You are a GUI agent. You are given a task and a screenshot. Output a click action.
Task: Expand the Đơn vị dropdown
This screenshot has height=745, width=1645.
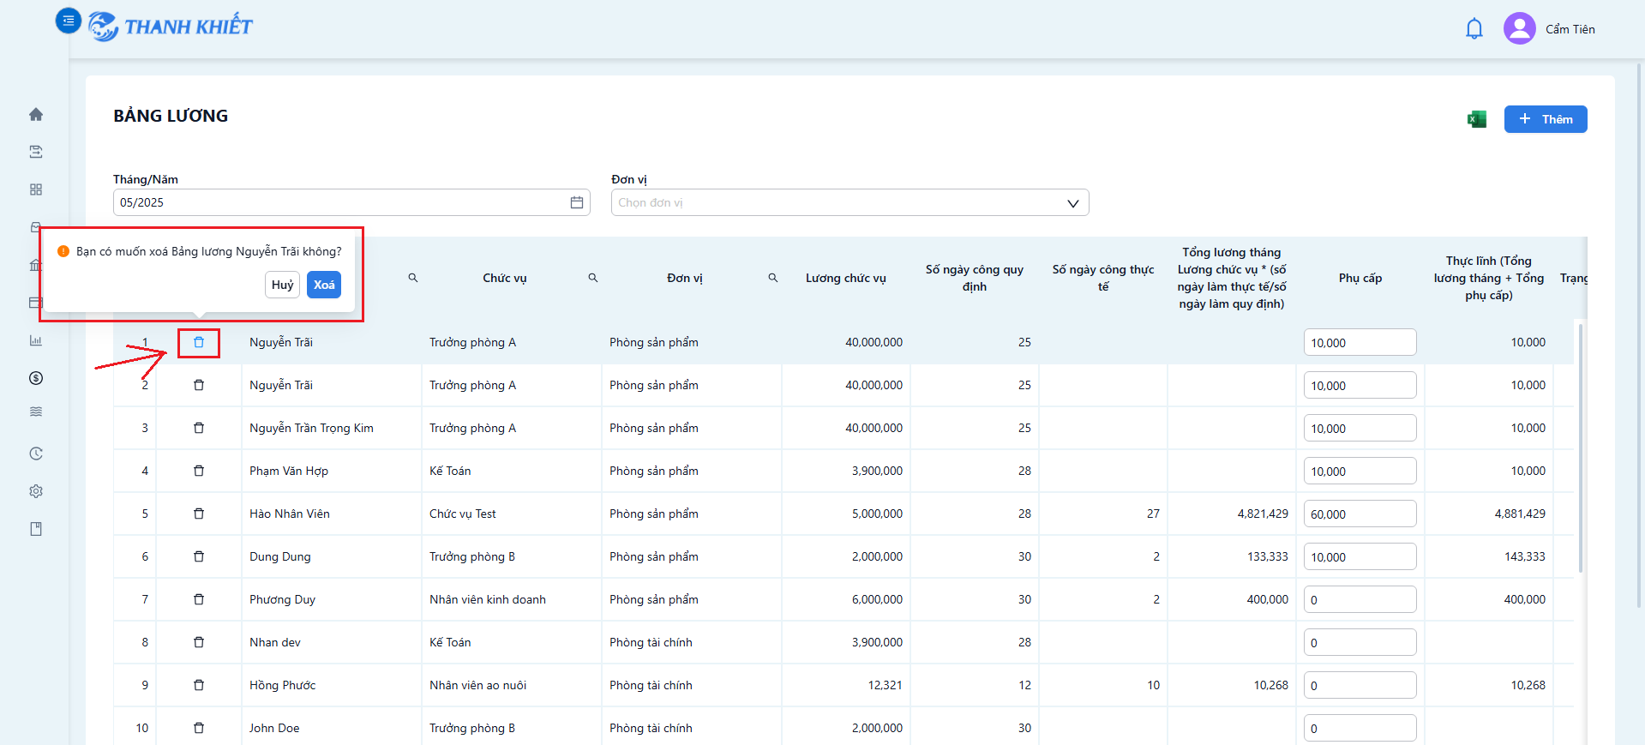pos(850,202)
